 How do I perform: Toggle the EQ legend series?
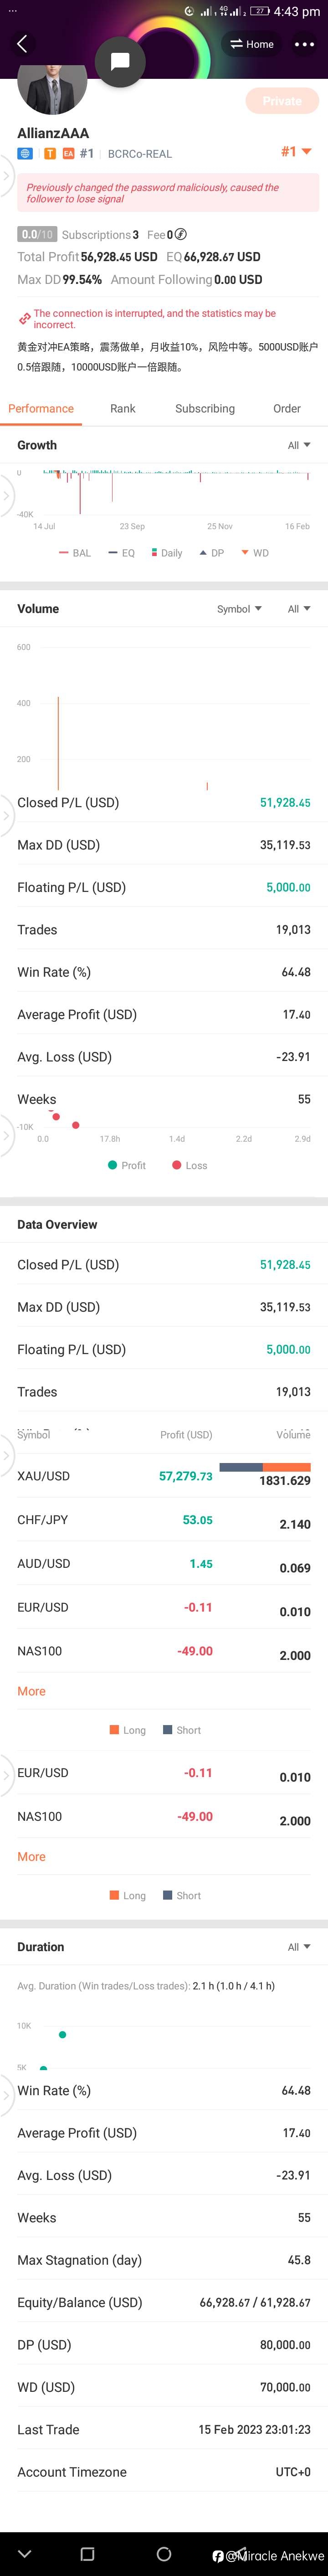tap(121, 553)
